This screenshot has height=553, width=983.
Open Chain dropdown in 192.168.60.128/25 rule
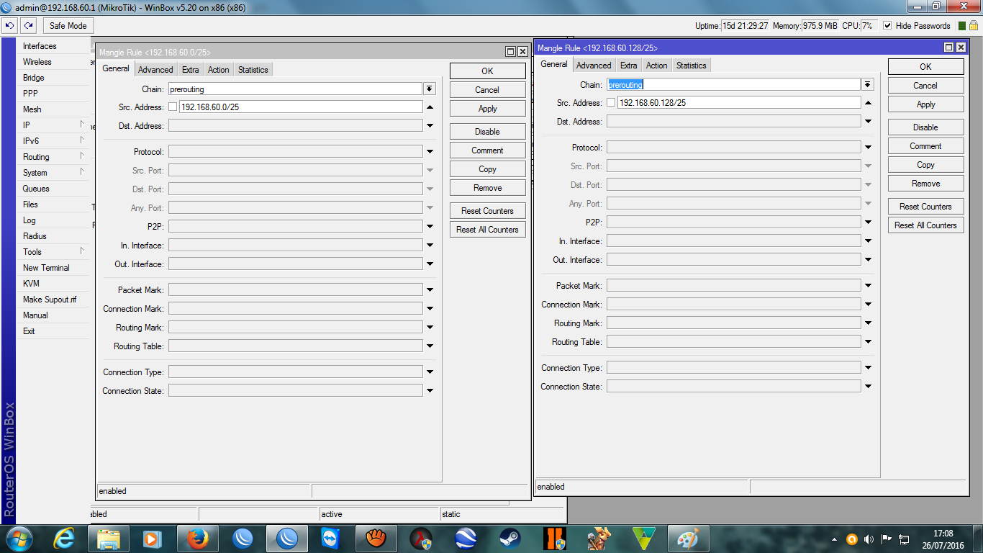[868, 84]
